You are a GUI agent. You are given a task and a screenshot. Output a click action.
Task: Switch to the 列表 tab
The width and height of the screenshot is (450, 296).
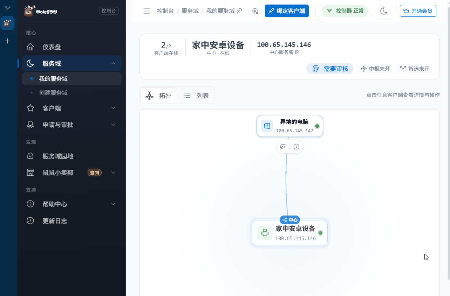pos(196,96)
